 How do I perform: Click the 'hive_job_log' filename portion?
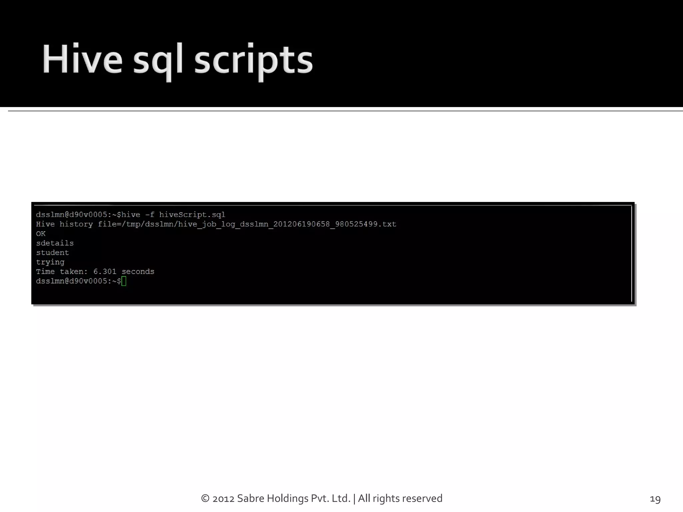[206, 224]
